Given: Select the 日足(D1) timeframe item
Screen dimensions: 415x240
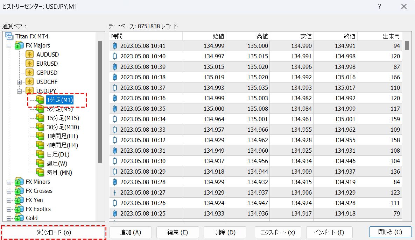Looking at the screenshot, I should (x=58, y=154).
